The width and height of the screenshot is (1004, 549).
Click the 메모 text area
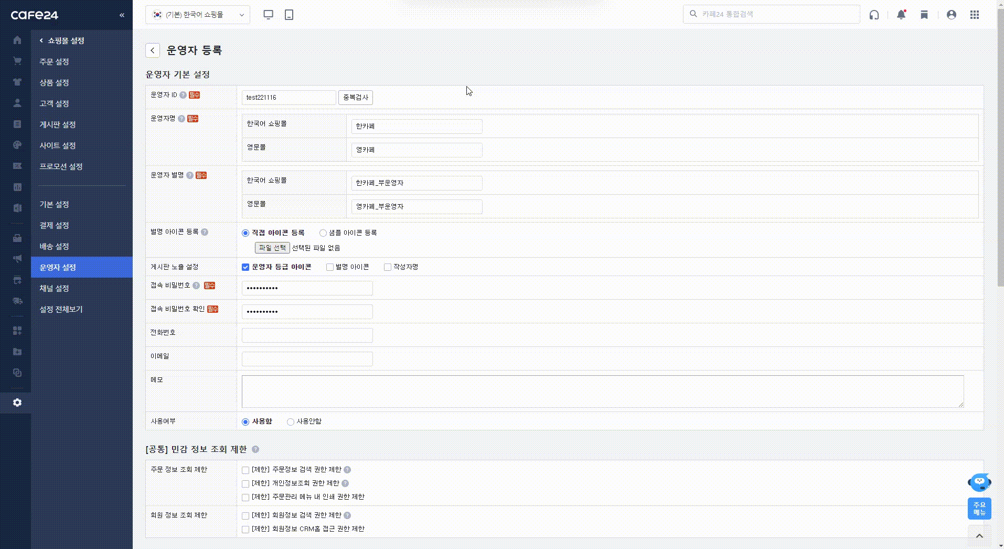(x=603, y=392)
